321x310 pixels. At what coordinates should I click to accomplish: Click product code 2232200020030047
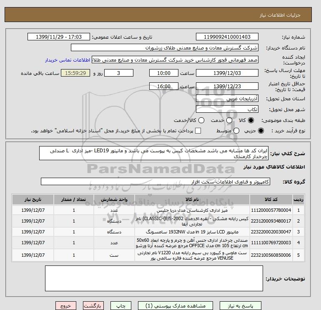pos(271,232)
